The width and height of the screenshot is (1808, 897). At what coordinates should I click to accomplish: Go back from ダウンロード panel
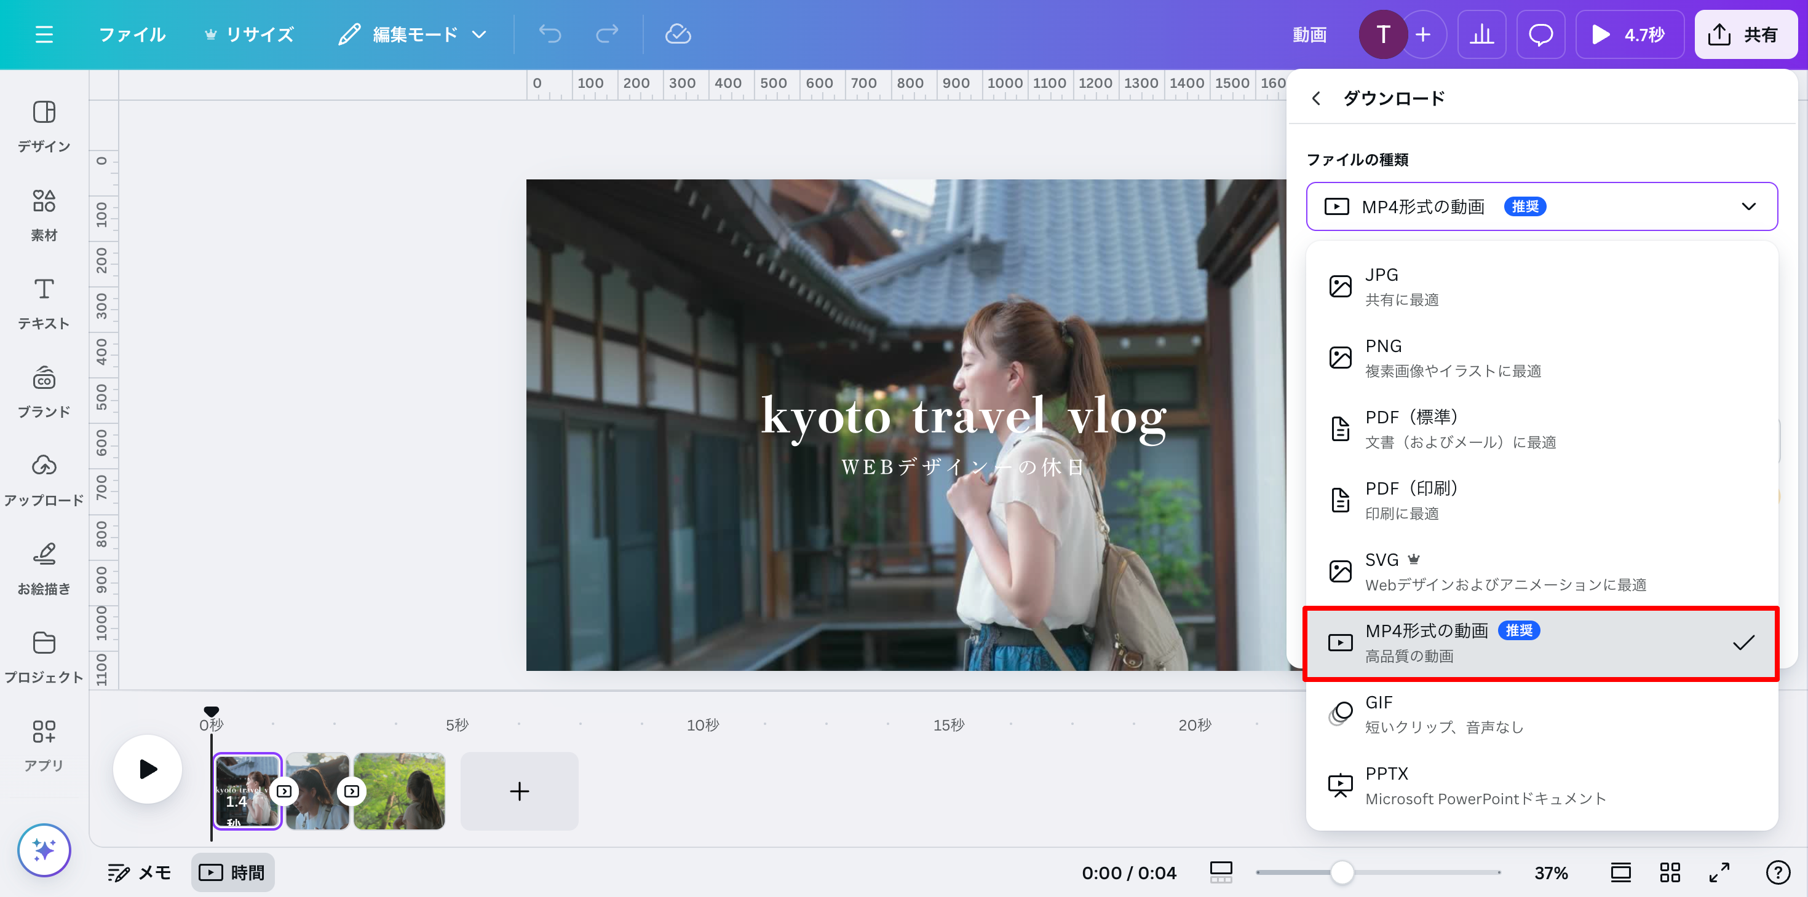click(x=1316, y=98)
